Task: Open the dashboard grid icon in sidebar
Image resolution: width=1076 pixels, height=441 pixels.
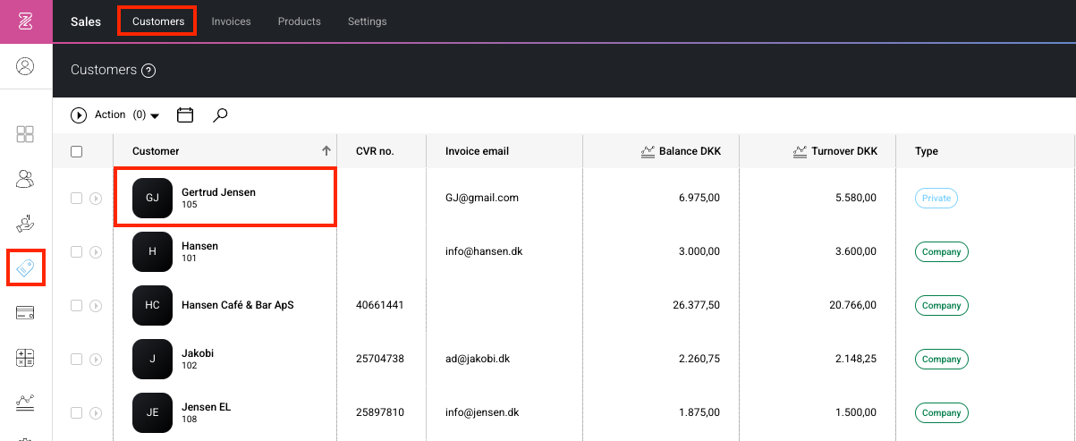Action: pyautogui.click(x=26, y=134)
